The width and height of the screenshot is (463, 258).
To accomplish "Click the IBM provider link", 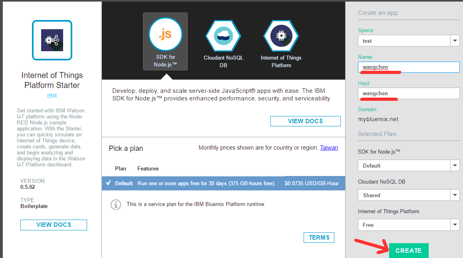I will point(52,96).
